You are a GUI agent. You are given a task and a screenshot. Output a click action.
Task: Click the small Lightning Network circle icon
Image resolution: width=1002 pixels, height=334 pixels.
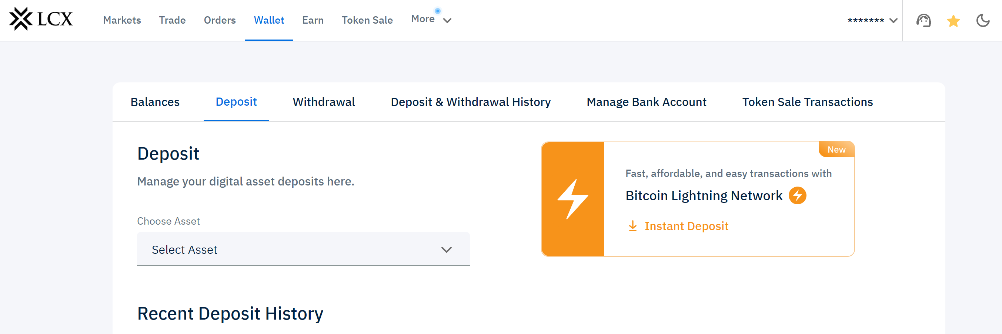pos(797,195)
